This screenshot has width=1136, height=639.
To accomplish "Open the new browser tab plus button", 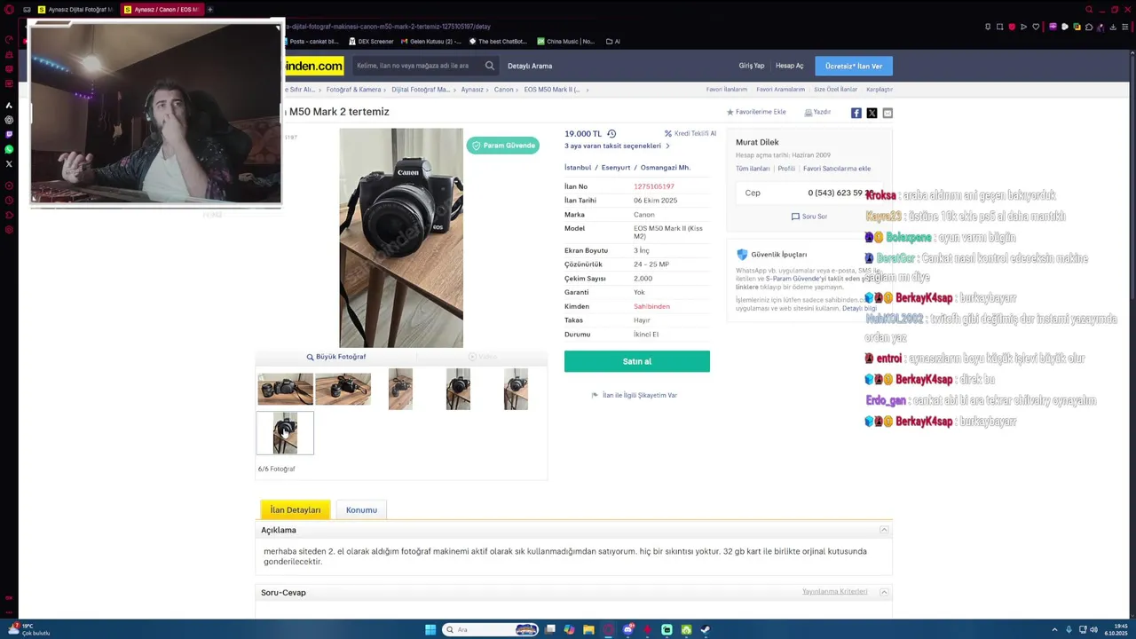I will [x=210, y=10].
